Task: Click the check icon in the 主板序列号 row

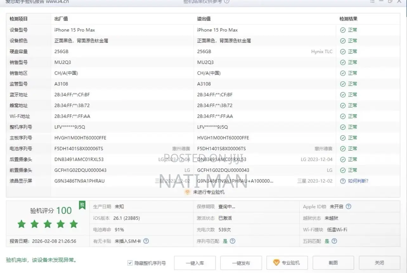Action: pos(343,138)
